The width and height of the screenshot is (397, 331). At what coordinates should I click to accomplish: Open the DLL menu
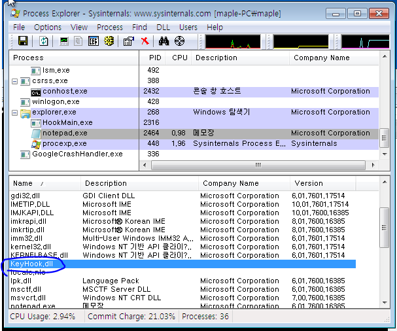tap(164, 27)
